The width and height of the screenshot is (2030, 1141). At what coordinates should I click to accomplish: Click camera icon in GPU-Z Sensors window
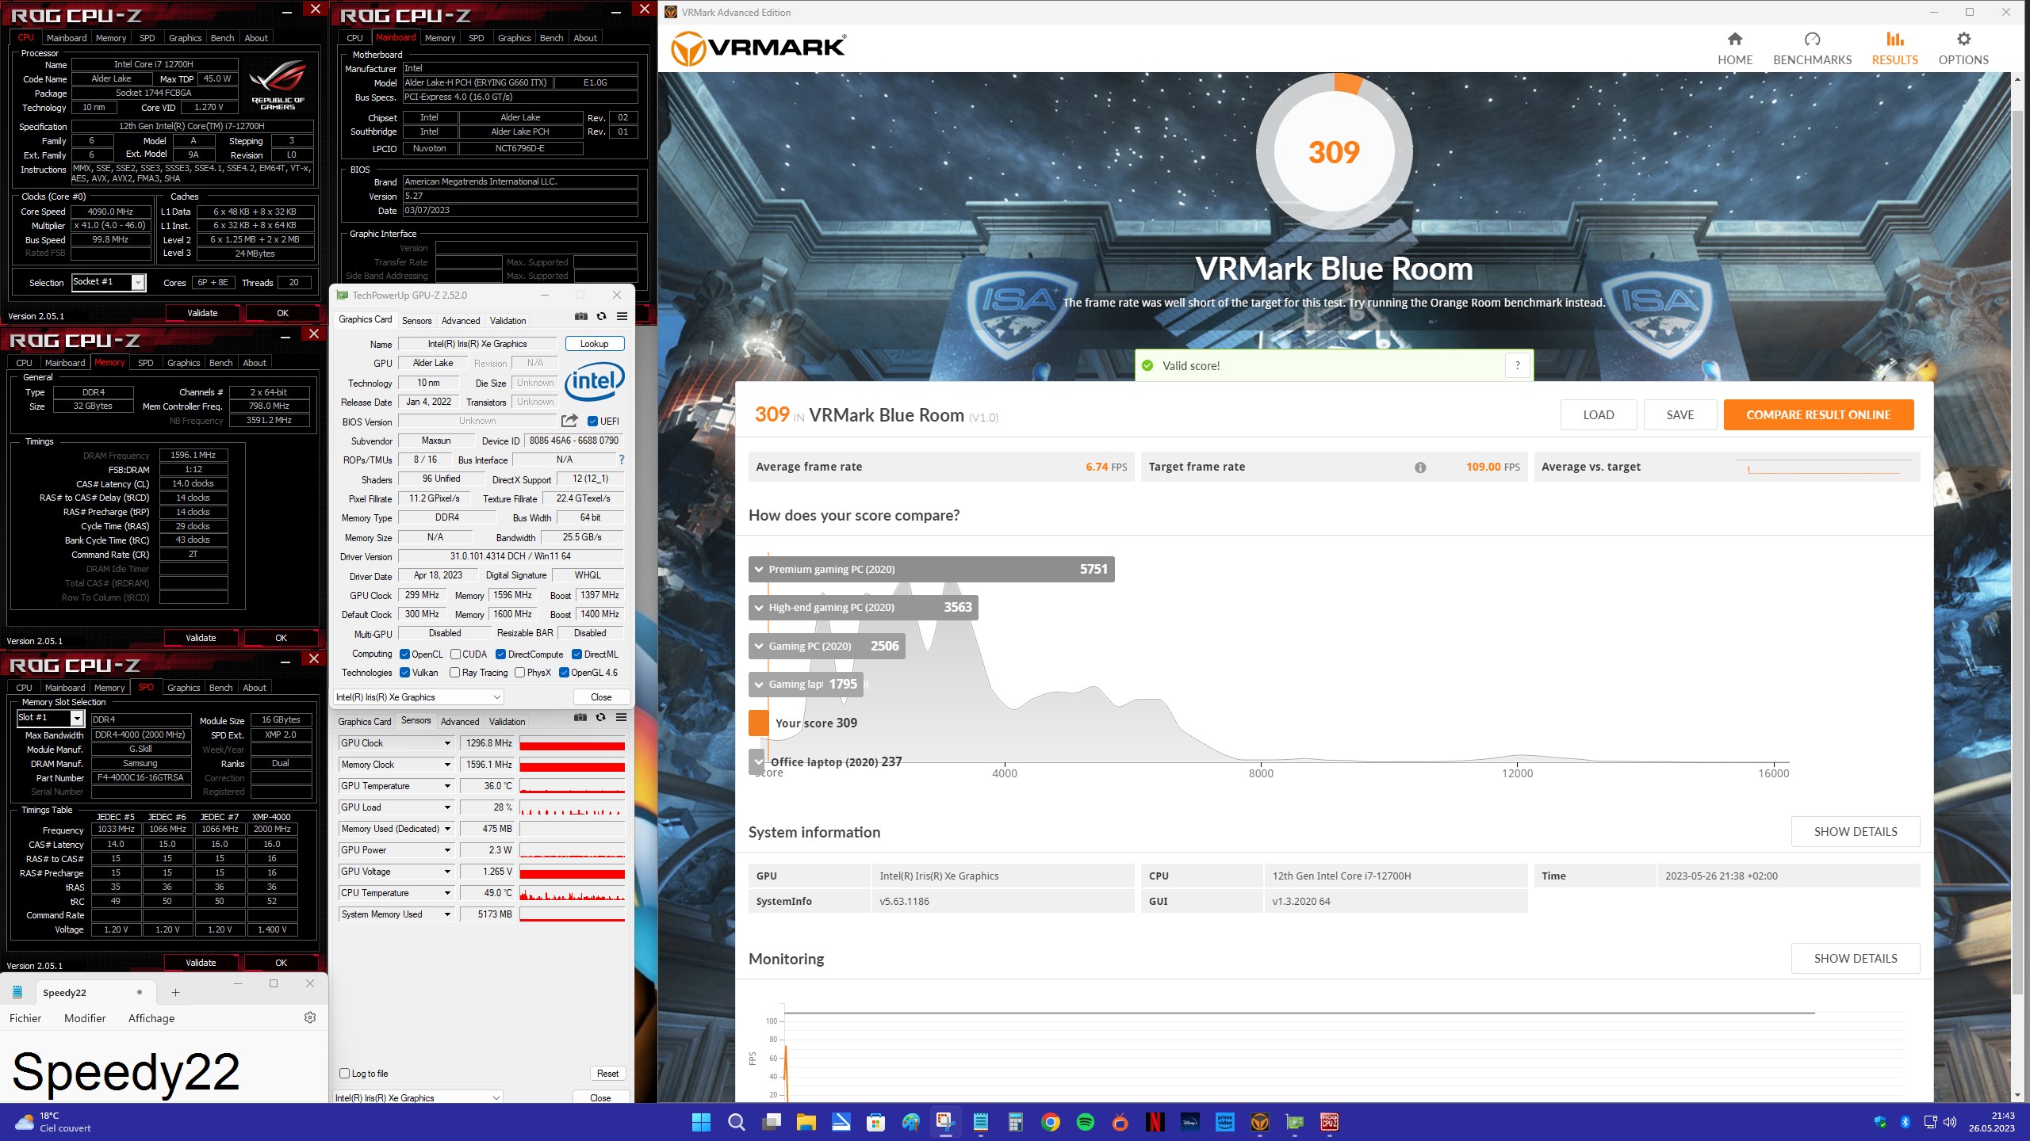(580, 718)
